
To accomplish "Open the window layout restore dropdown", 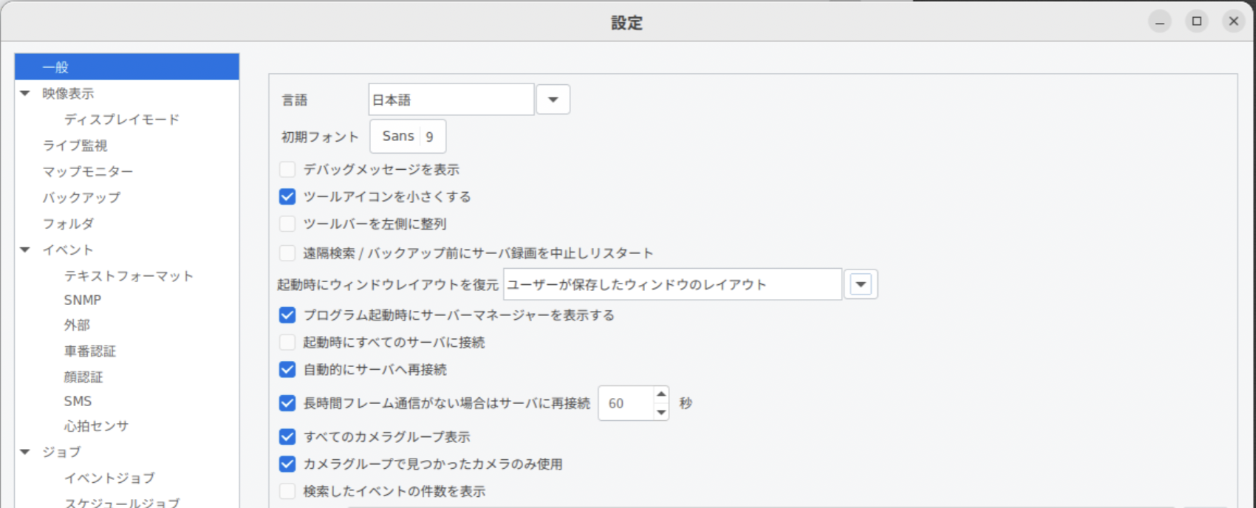I will click(x=861, y=284).
